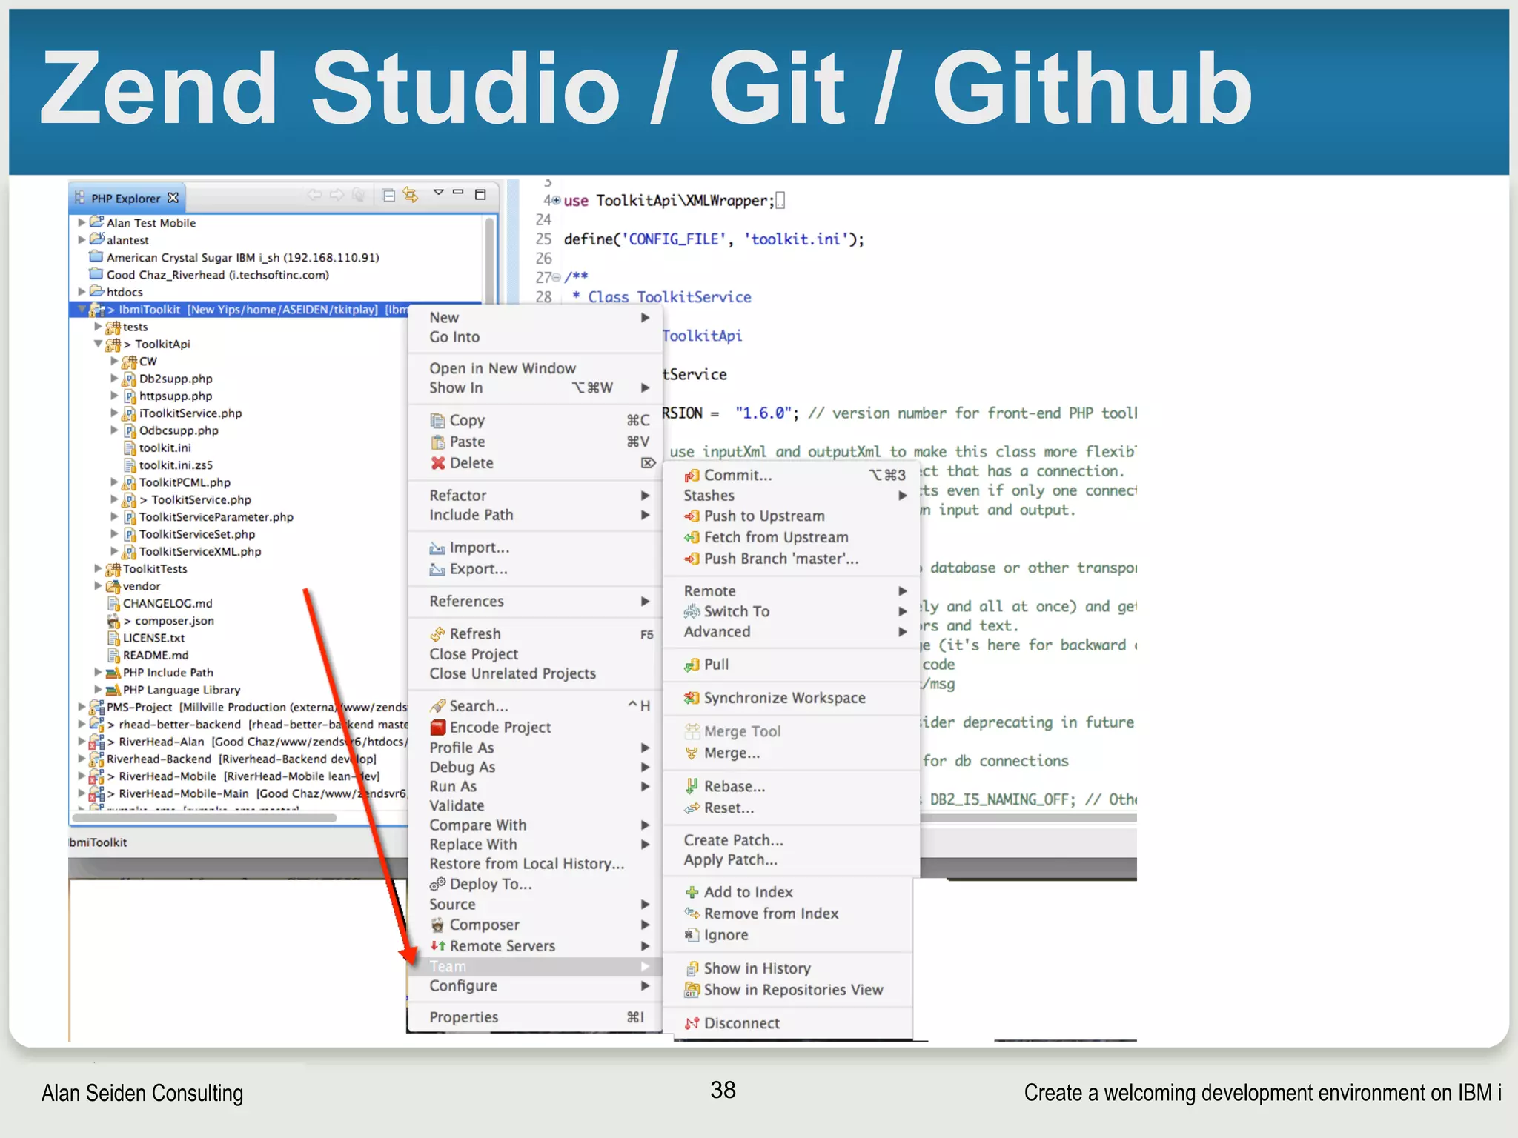Click the Reset icon

point(692,808)
